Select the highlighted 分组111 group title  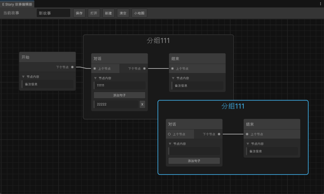233,106
